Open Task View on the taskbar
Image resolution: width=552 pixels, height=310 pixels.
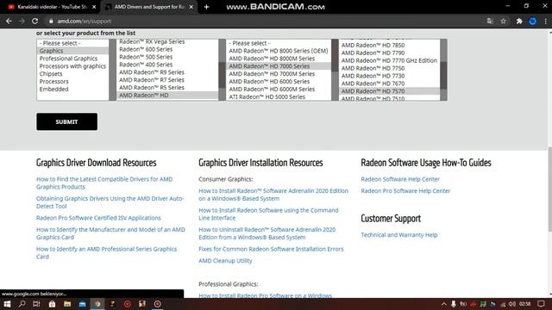click(36, 304)
